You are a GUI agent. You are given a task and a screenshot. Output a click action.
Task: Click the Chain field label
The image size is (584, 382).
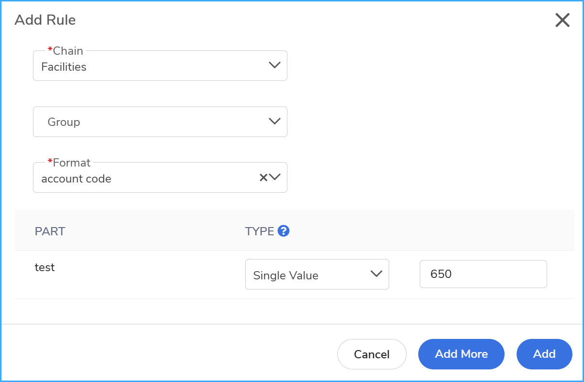coord(67,51)
